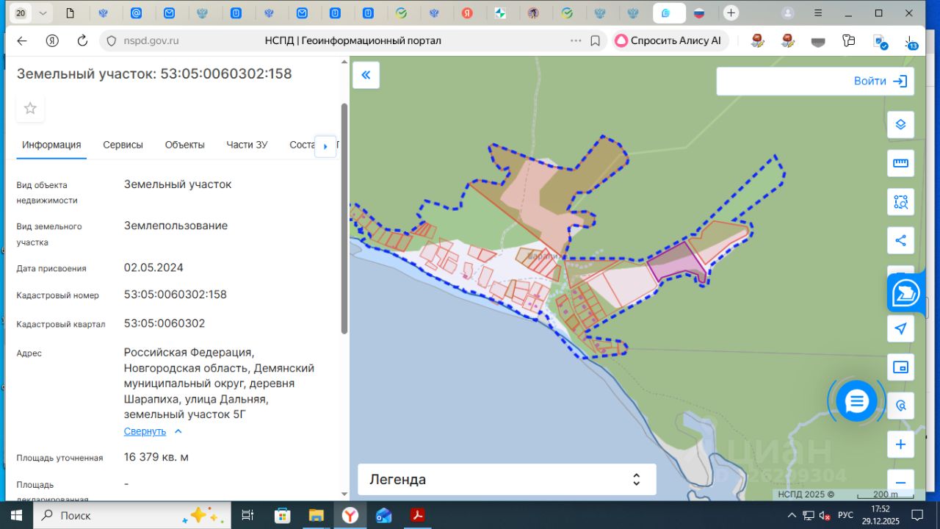Image resolution: width=940 pixels, height=529 pixels.
Task: Open Microsoft Store from the taskbar
Action: (282, 515)
